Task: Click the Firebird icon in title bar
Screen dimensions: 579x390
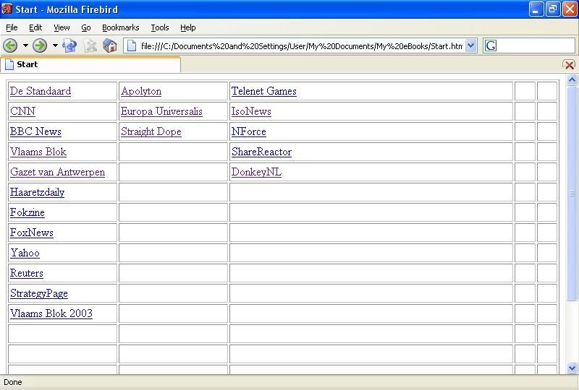Action: click(x=7, y=9)
